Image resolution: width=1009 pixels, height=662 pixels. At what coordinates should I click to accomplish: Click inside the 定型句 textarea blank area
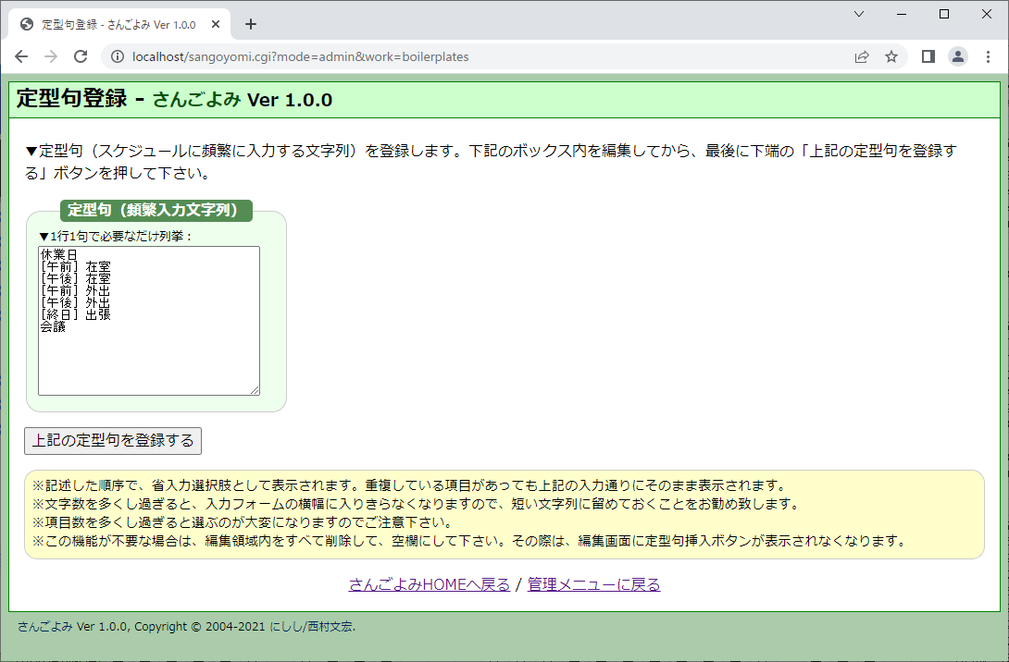point(149,363)
